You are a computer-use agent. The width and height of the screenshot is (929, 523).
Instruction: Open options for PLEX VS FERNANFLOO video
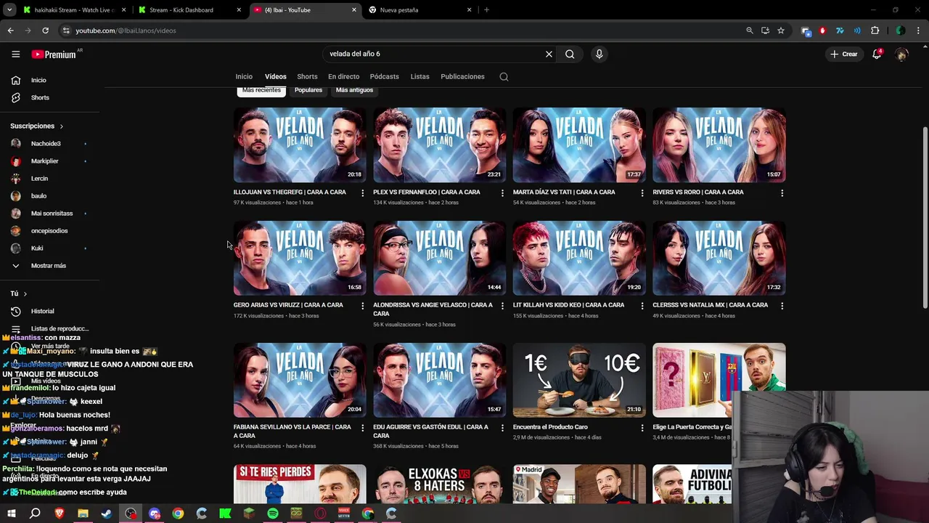point(502,192)
